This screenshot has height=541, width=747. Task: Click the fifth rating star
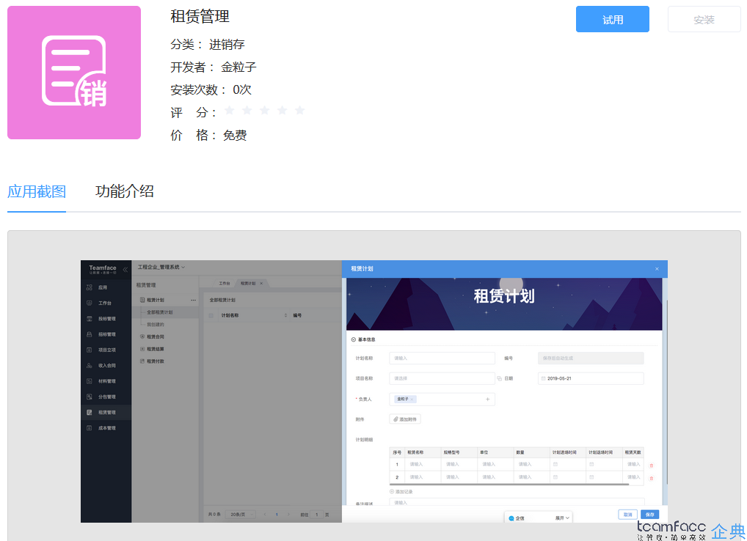pos(299,111)
